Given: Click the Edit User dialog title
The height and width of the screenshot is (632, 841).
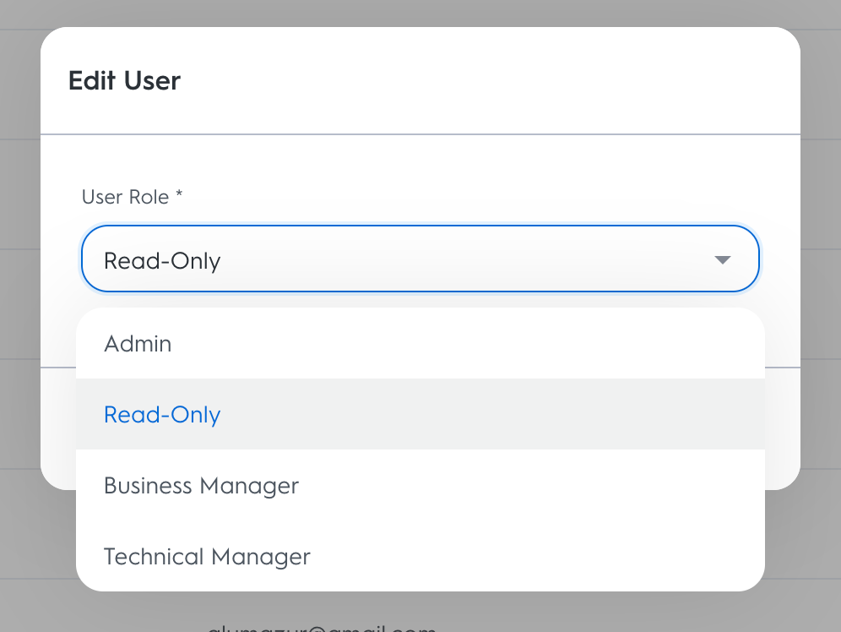Looking at the screenshot, I should [124, 81].
